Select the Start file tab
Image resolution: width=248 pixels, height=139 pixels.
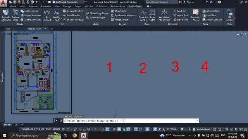pyautogui.click(x=8, y=29)
